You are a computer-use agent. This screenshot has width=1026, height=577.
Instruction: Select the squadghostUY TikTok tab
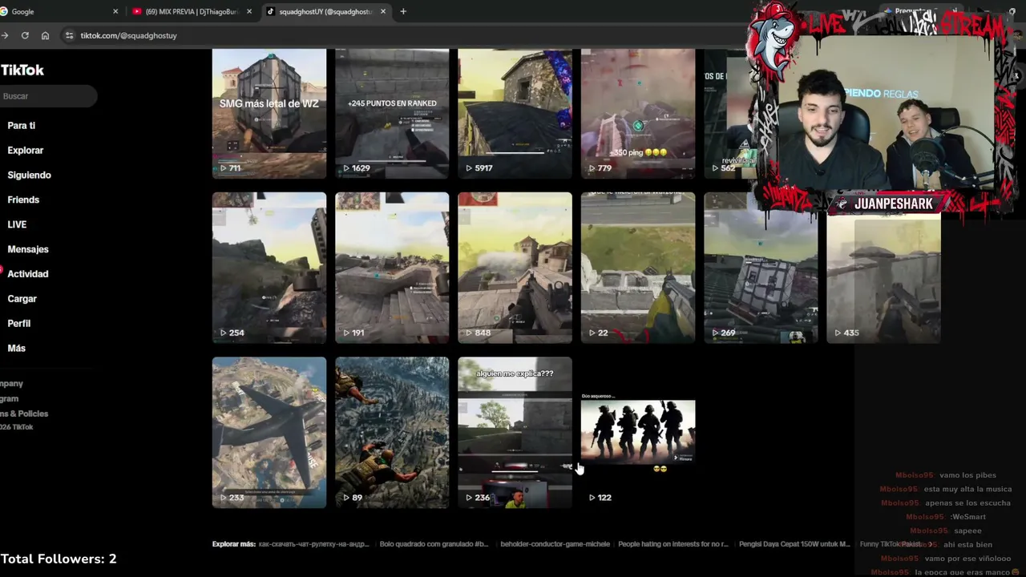(325, 11)
